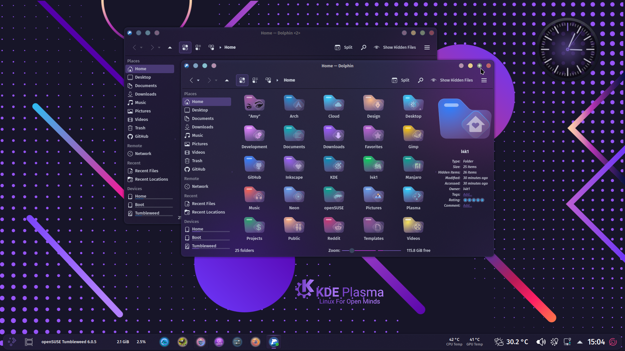Select Downloads place in front Dolphin sidebar
The height and width of the screenshot is (351, 625).
pos(207,127)
